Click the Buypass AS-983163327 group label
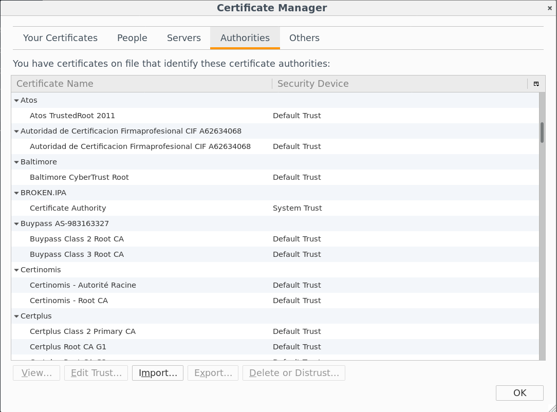 (x=65, y=224)
